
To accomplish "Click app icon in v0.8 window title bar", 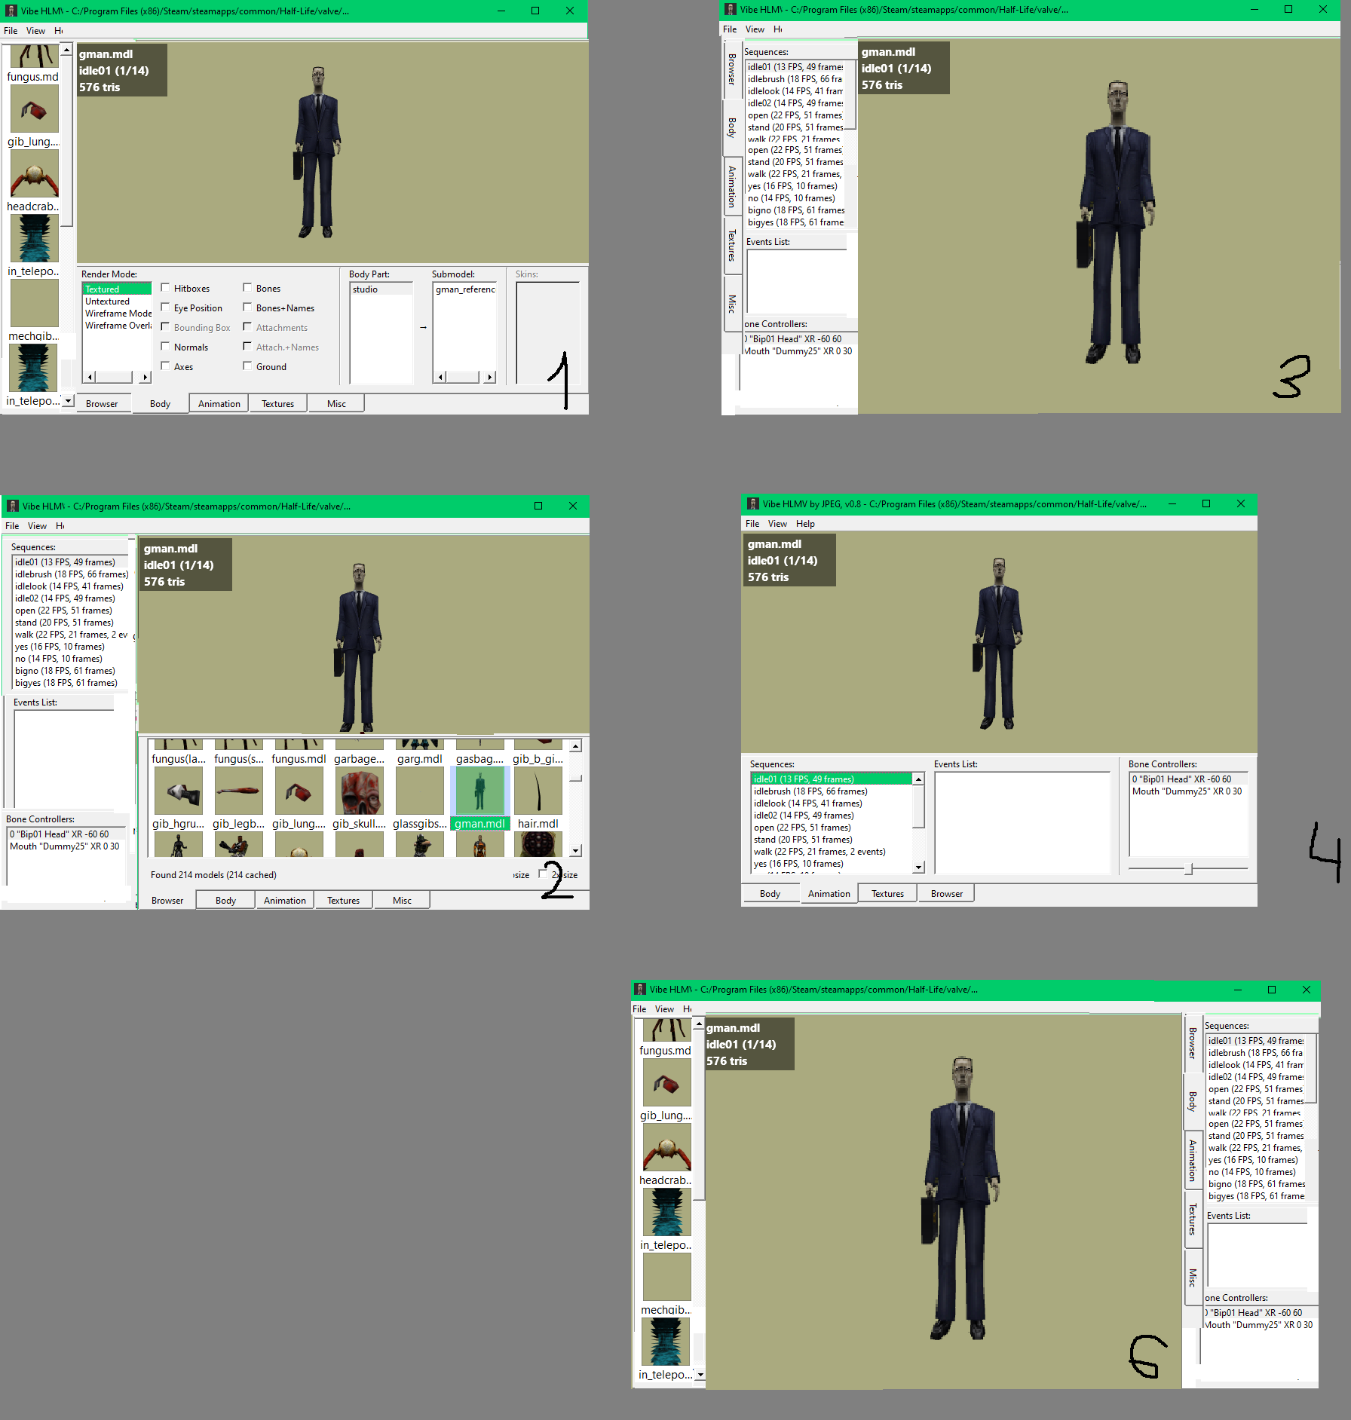I will pos(753,503).
